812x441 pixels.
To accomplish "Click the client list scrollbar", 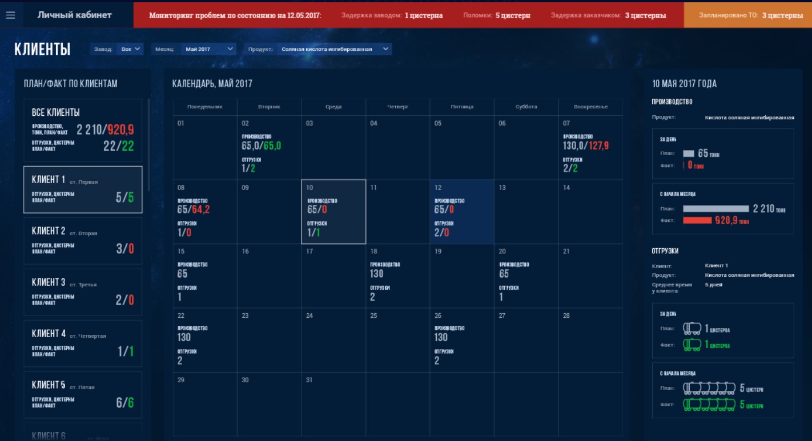I will coord(149,145).
